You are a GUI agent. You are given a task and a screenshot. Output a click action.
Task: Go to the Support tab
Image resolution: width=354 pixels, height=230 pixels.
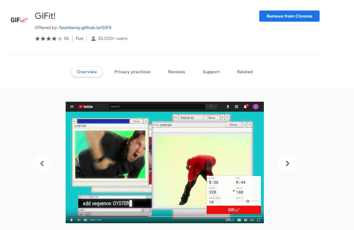pyautogui.click(x=211, y=72)
